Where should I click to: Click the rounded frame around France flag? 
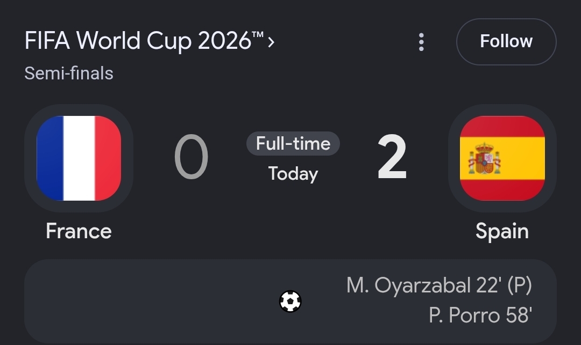click(x=79, y=158)
